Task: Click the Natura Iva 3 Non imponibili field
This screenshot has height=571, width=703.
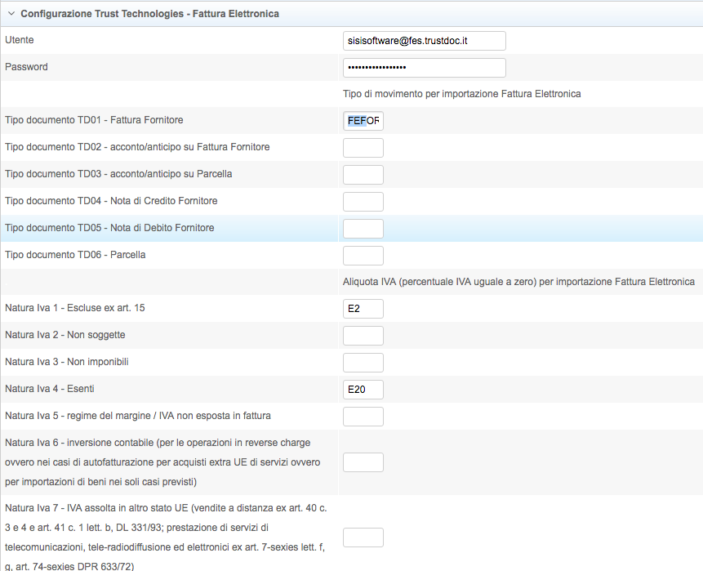Action: coord(363,363)
